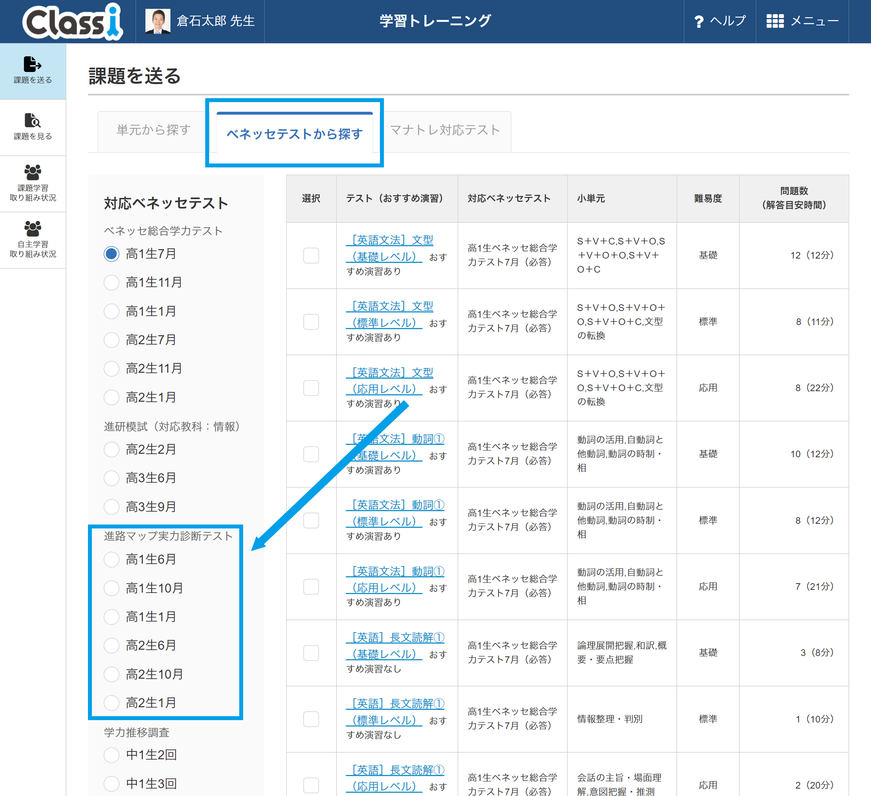Open [英語文法] 動詞①(基礎レベル) link
The height and width of the screenshot is (796, 871).
click(x=395, y=447)
